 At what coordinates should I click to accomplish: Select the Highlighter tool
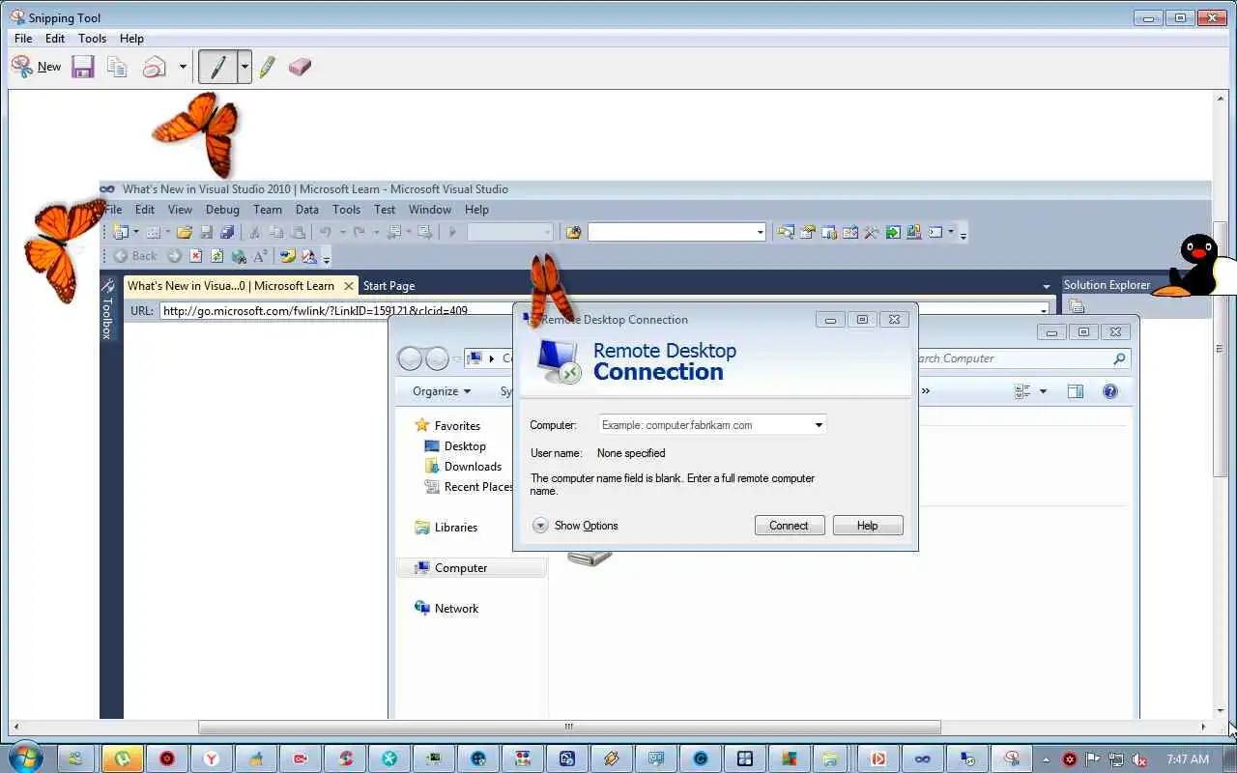click(268, 67)
